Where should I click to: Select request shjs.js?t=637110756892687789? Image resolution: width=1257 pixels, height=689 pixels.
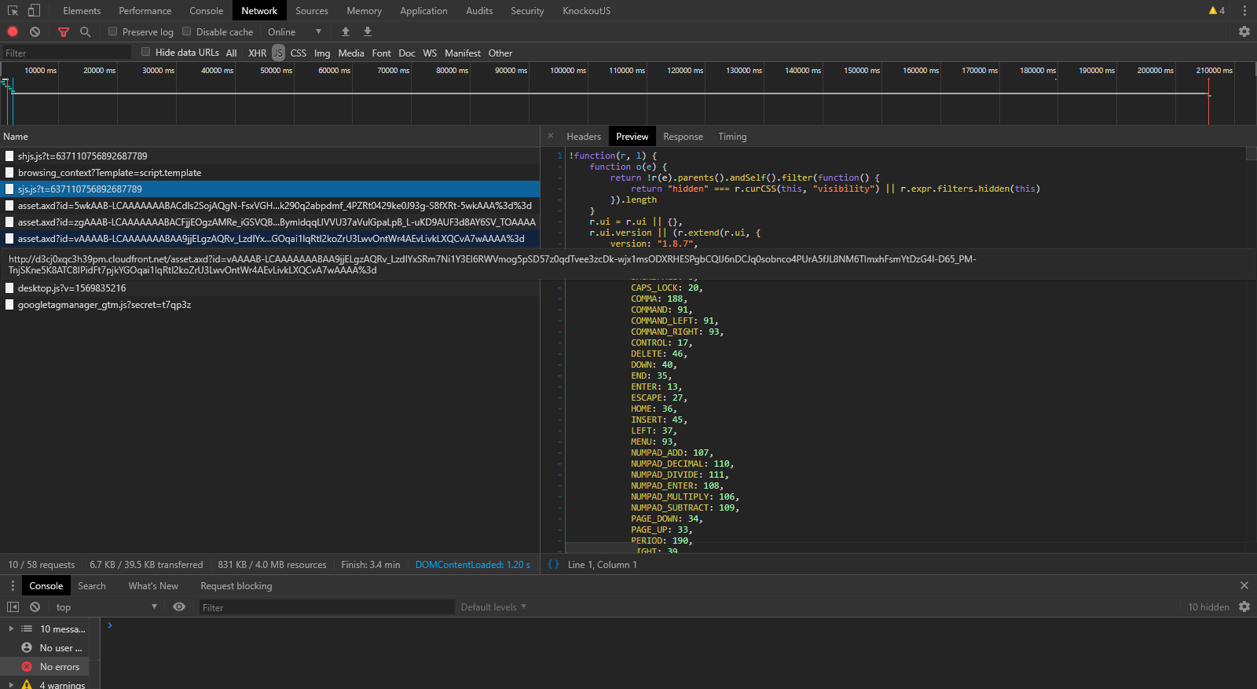269,156
